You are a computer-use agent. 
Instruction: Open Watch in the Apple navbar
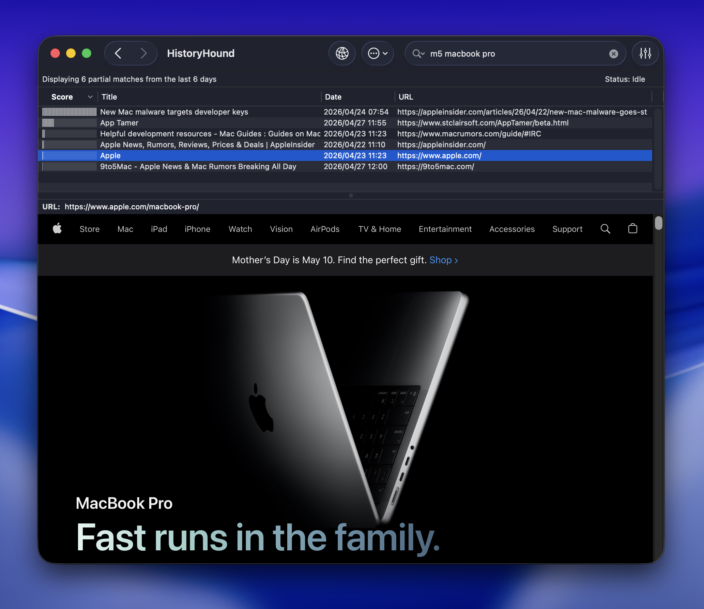coord(241,229)
